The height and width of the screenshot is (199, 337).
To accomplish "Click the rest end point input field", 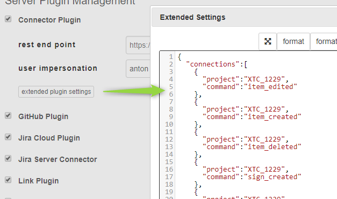I will pyautogui.click(x=138, y=45).
